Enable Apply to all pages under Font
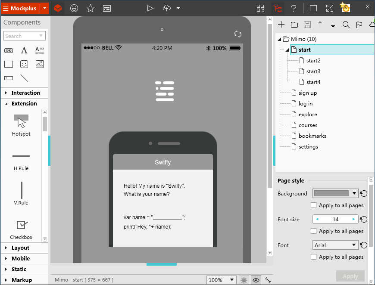375x285 pixels. [313, 257]
